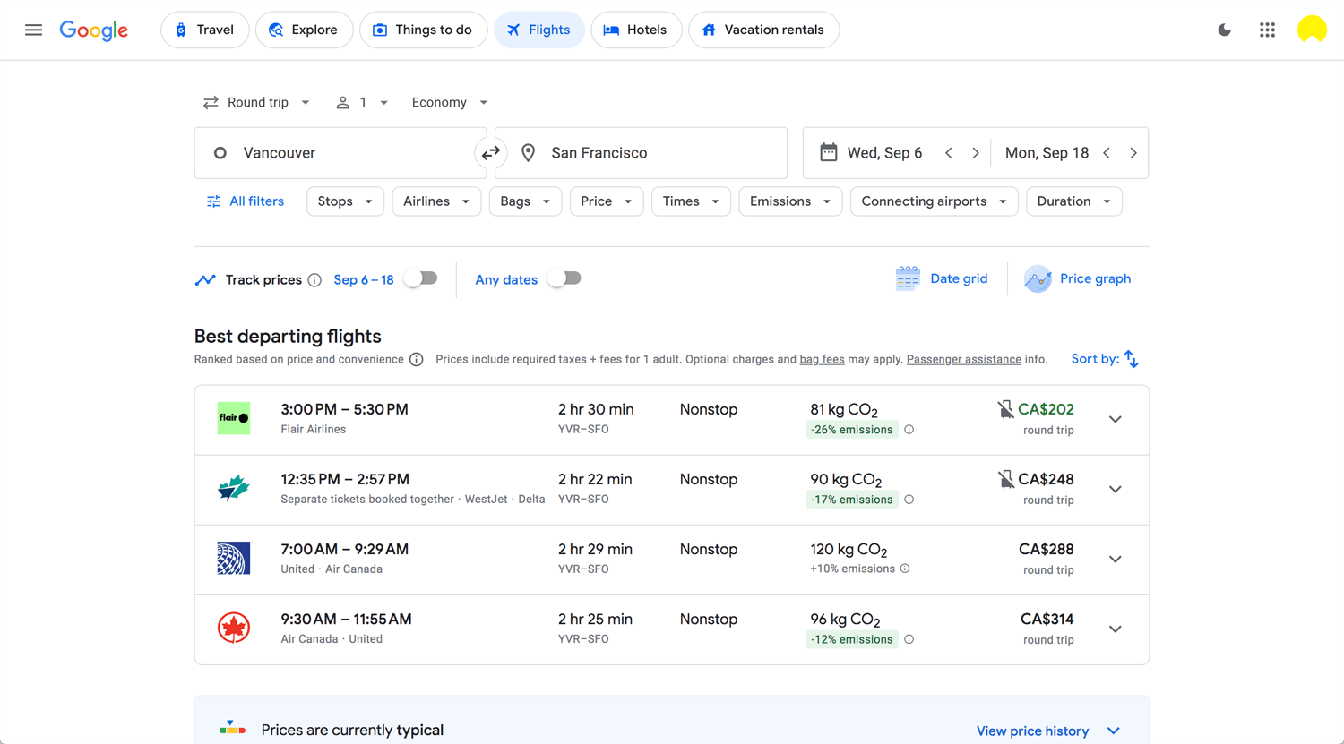The image size is (1344, 744).
Task: Click the calendar icon by Wed, Sep 6
Action: tap(829, 152)
